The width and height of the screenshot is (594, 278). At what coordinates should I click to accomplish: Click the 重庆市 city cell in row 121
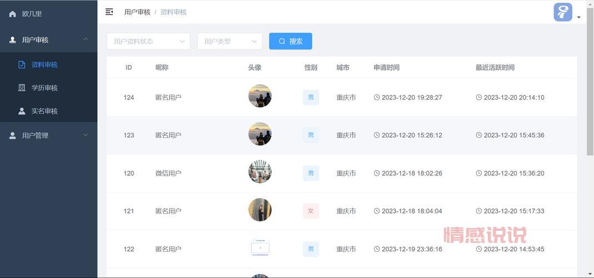(346, 211)
